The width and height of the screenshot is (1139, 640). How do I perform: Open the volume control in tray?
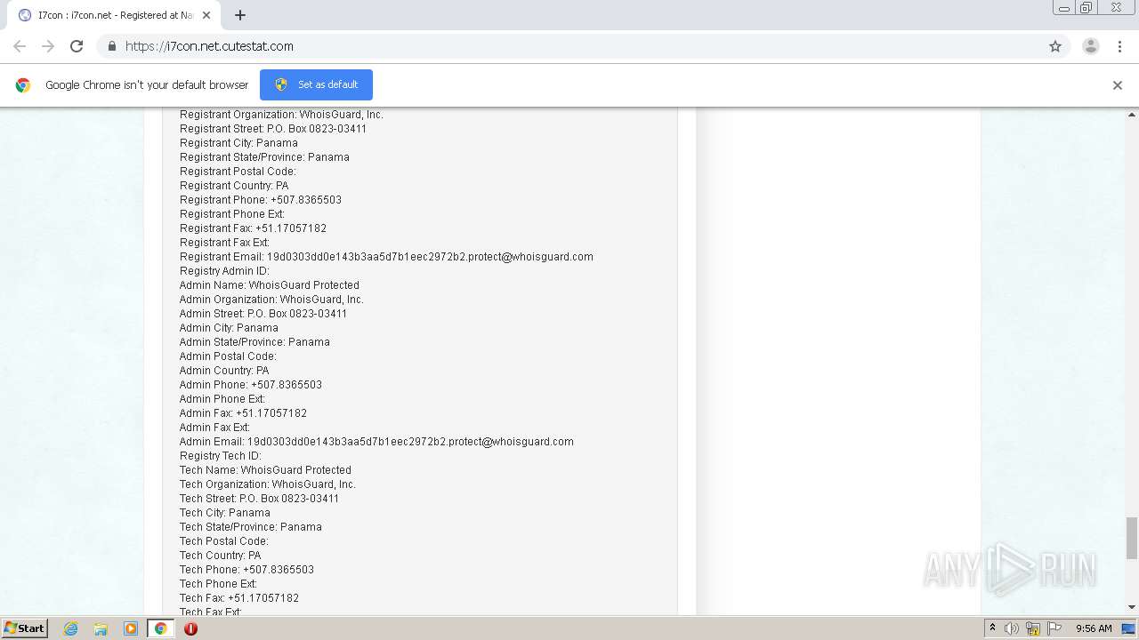click(1012, 628)
